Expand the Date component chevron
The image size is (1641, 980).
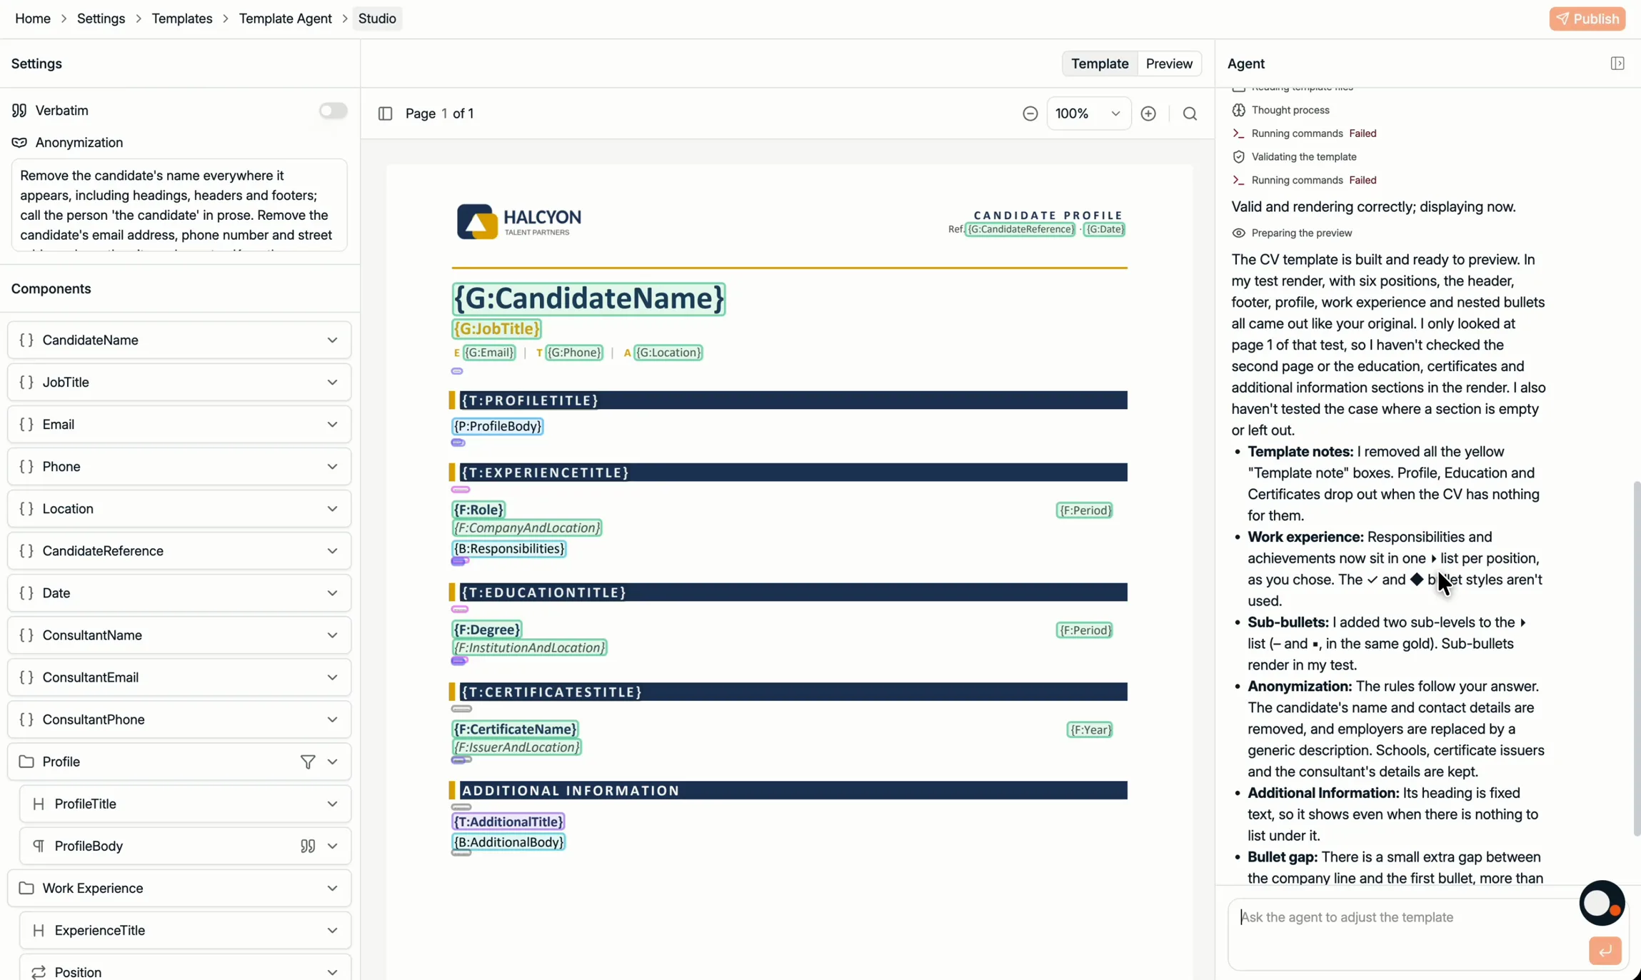pos(332,593)
